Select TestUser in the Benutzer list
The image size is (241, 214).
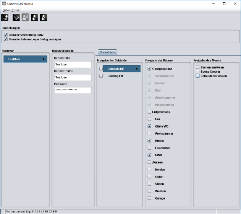point(25,59)
